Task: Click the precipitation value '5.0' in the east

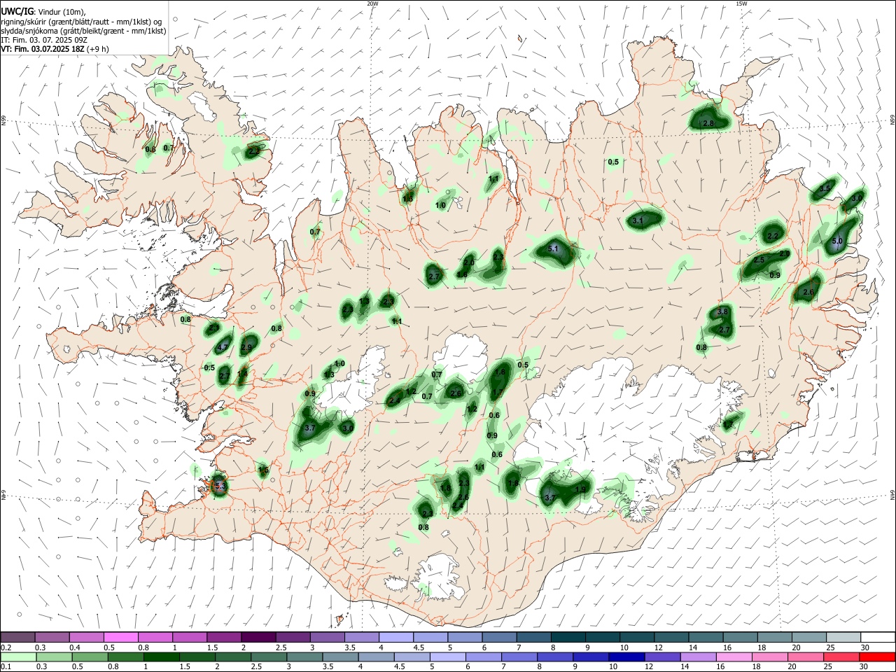Action: [x=837, y=241]
